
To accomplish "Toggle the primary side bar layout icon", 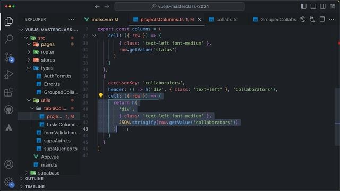I will pos(303,6).
